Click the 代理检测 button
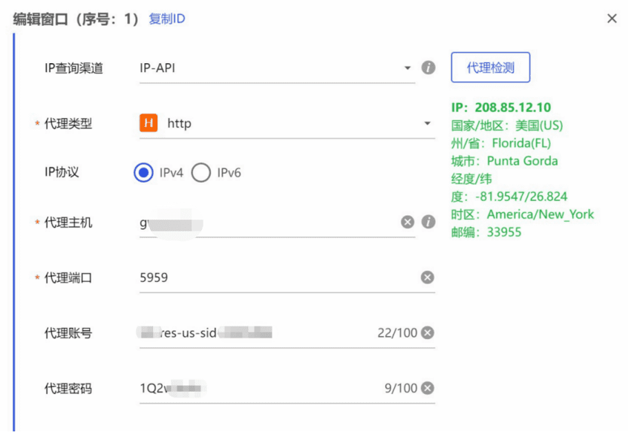The image size is (643, 434). click(490, 68)
